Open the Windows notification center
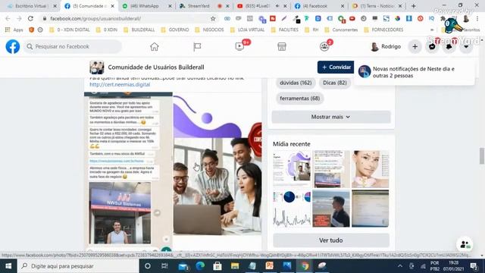 point(474,266)
